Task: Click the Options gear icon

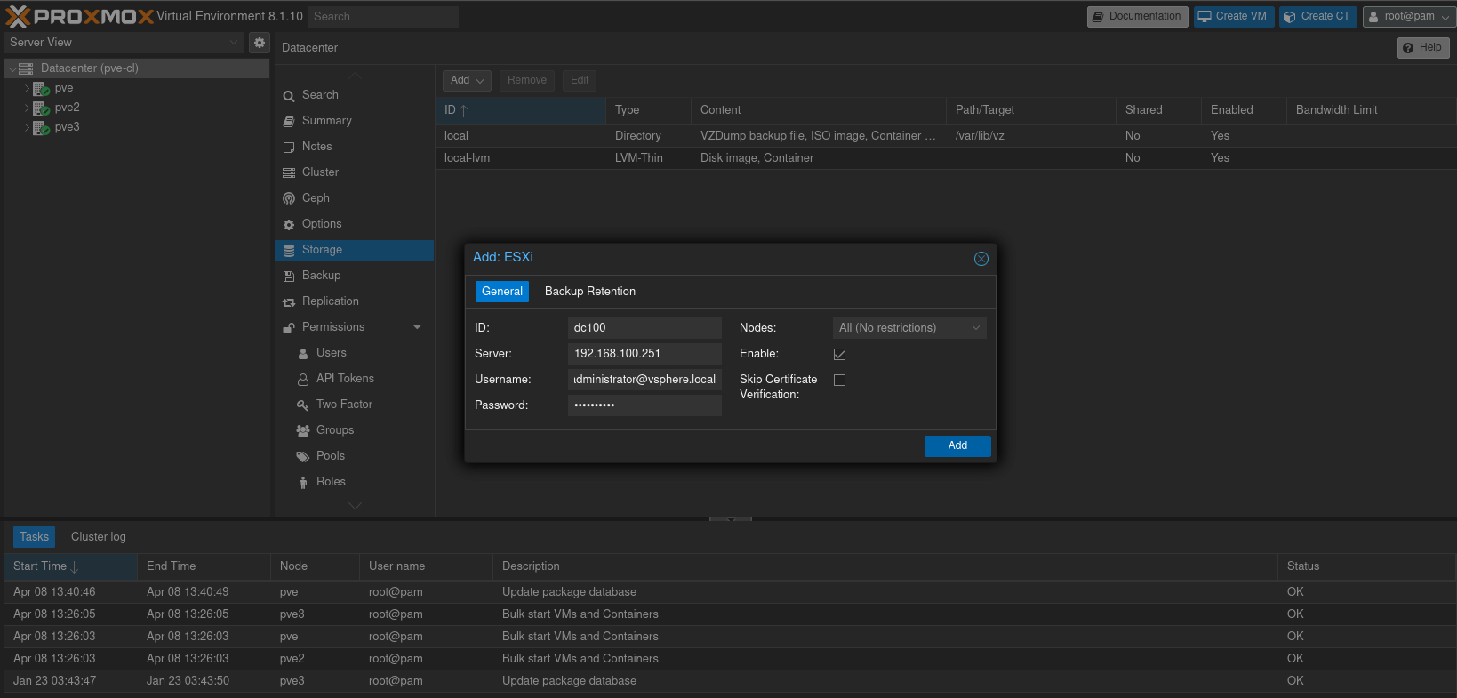Action: [x=289, y=225]
